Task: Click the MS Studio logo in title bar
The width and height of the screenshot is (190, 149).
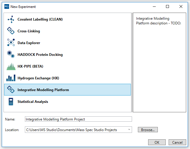Action: [x=7, y=6]
